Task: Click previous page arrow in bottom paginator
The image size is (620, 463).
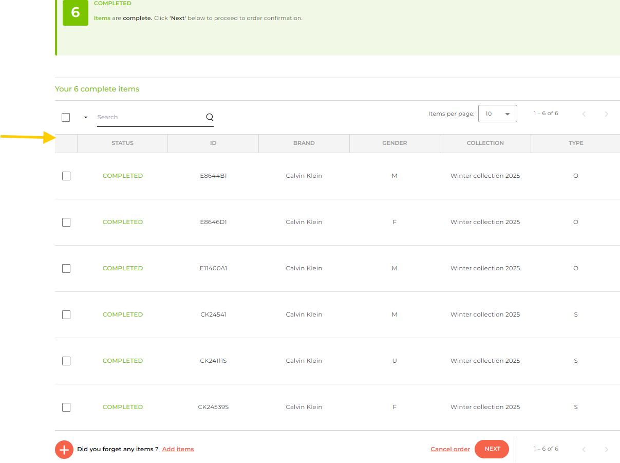Action: coord(584,450)
